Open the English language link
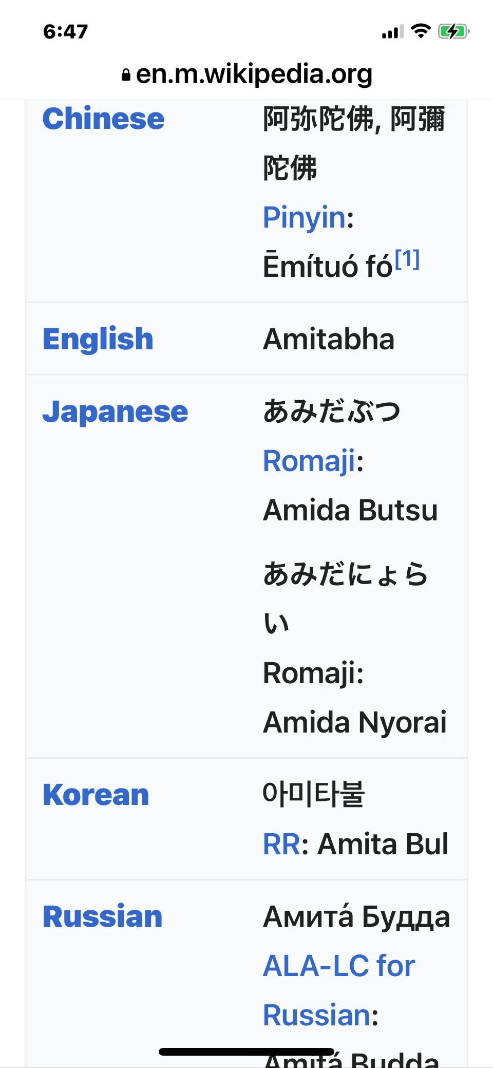 (x=98, y=339)
